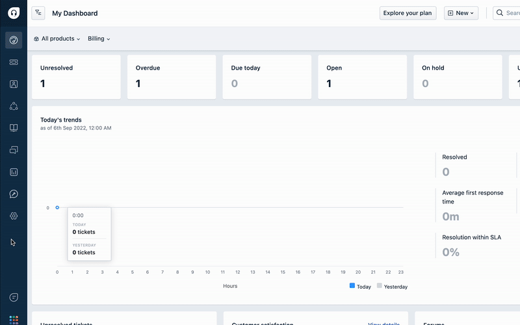Open the Contacts icon in sidebar
Image resolution: width=520 pixels, height=325 pixels.
tap(14, 84)
